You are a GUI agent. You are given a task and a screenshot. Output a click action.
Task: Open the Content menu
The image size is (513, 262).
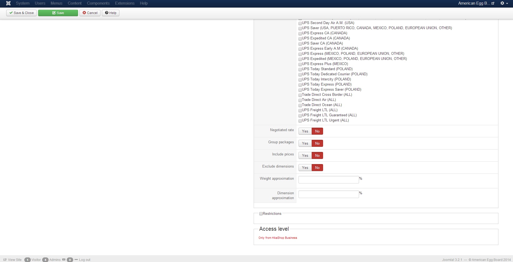click(75, 3)
